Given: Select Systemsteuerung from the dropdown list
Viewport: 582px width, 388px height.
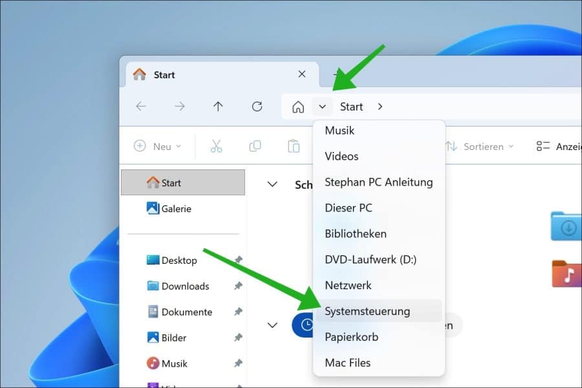Looking at the screenshot, I should click(x=367, y=311).
